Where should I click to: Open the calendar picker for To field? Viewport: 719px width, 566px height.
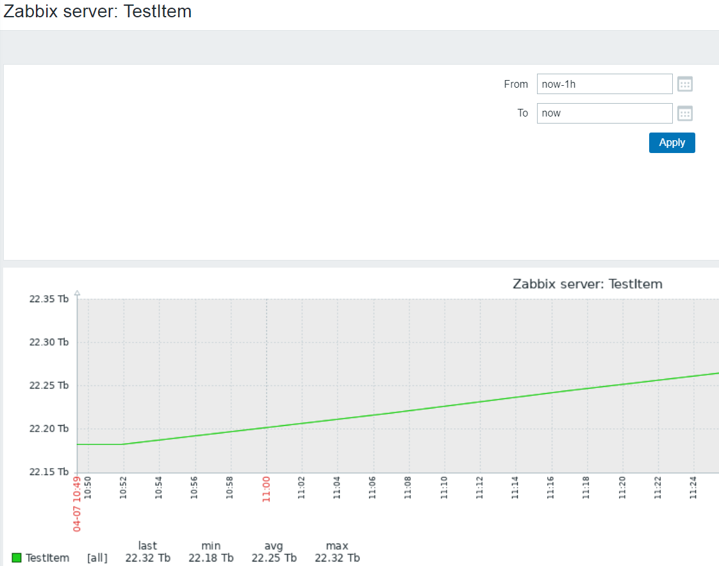[x=685, y=113]
